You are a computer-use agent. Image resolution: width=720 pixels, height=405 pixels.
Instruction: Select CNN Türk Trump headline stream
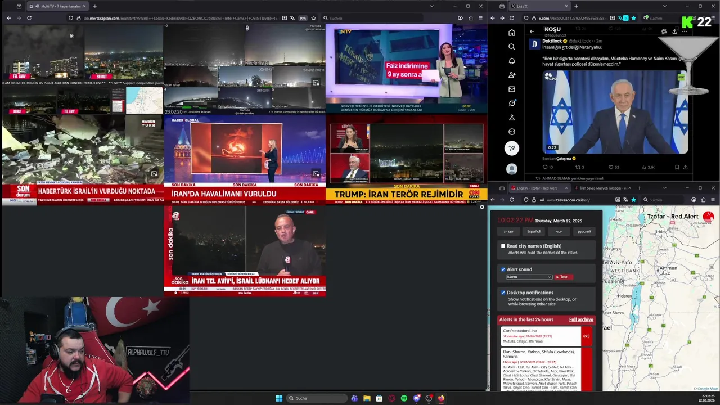point(407,159)
